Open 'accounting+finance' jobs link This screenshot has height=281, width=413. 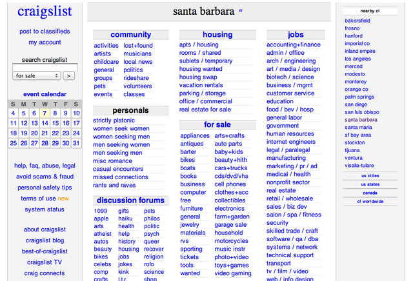coord(294,44)
